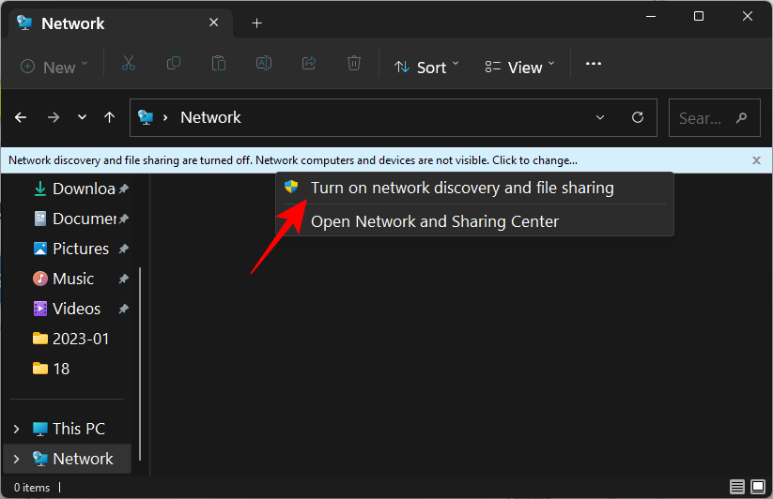Screen dimensions: 773x499
Task: Click the Cut scissors icon
Action: coord(129,65)
